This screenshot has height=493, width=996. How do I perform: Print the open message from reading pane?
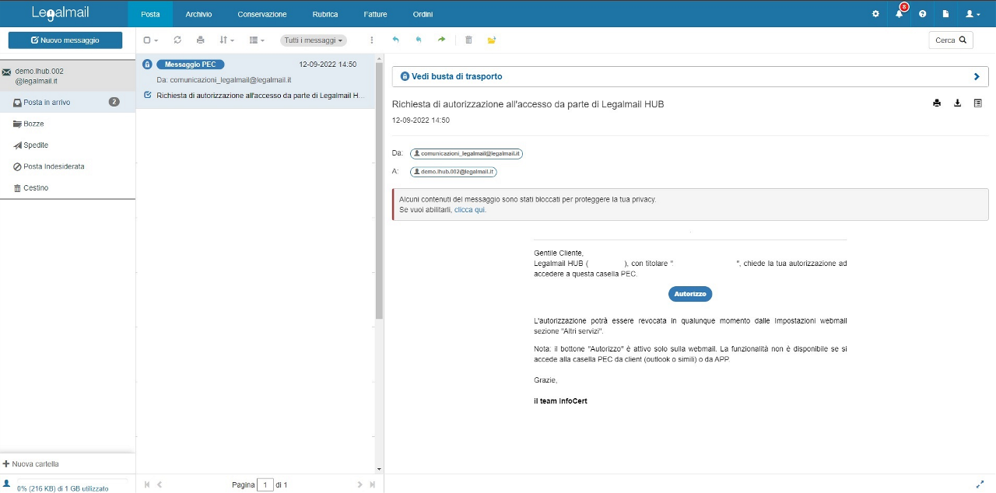(x=937, y=103)
